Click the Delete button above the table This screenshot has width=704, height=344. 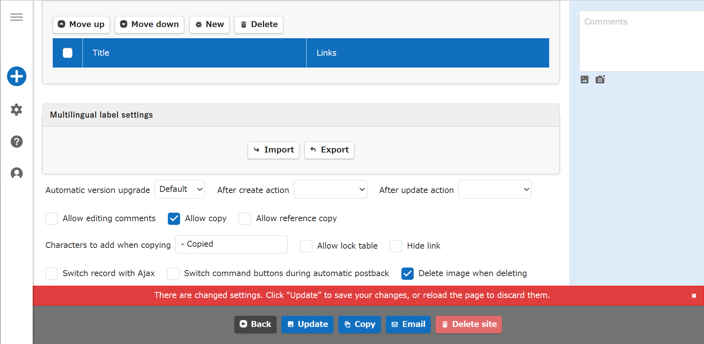tap(259, 24)
